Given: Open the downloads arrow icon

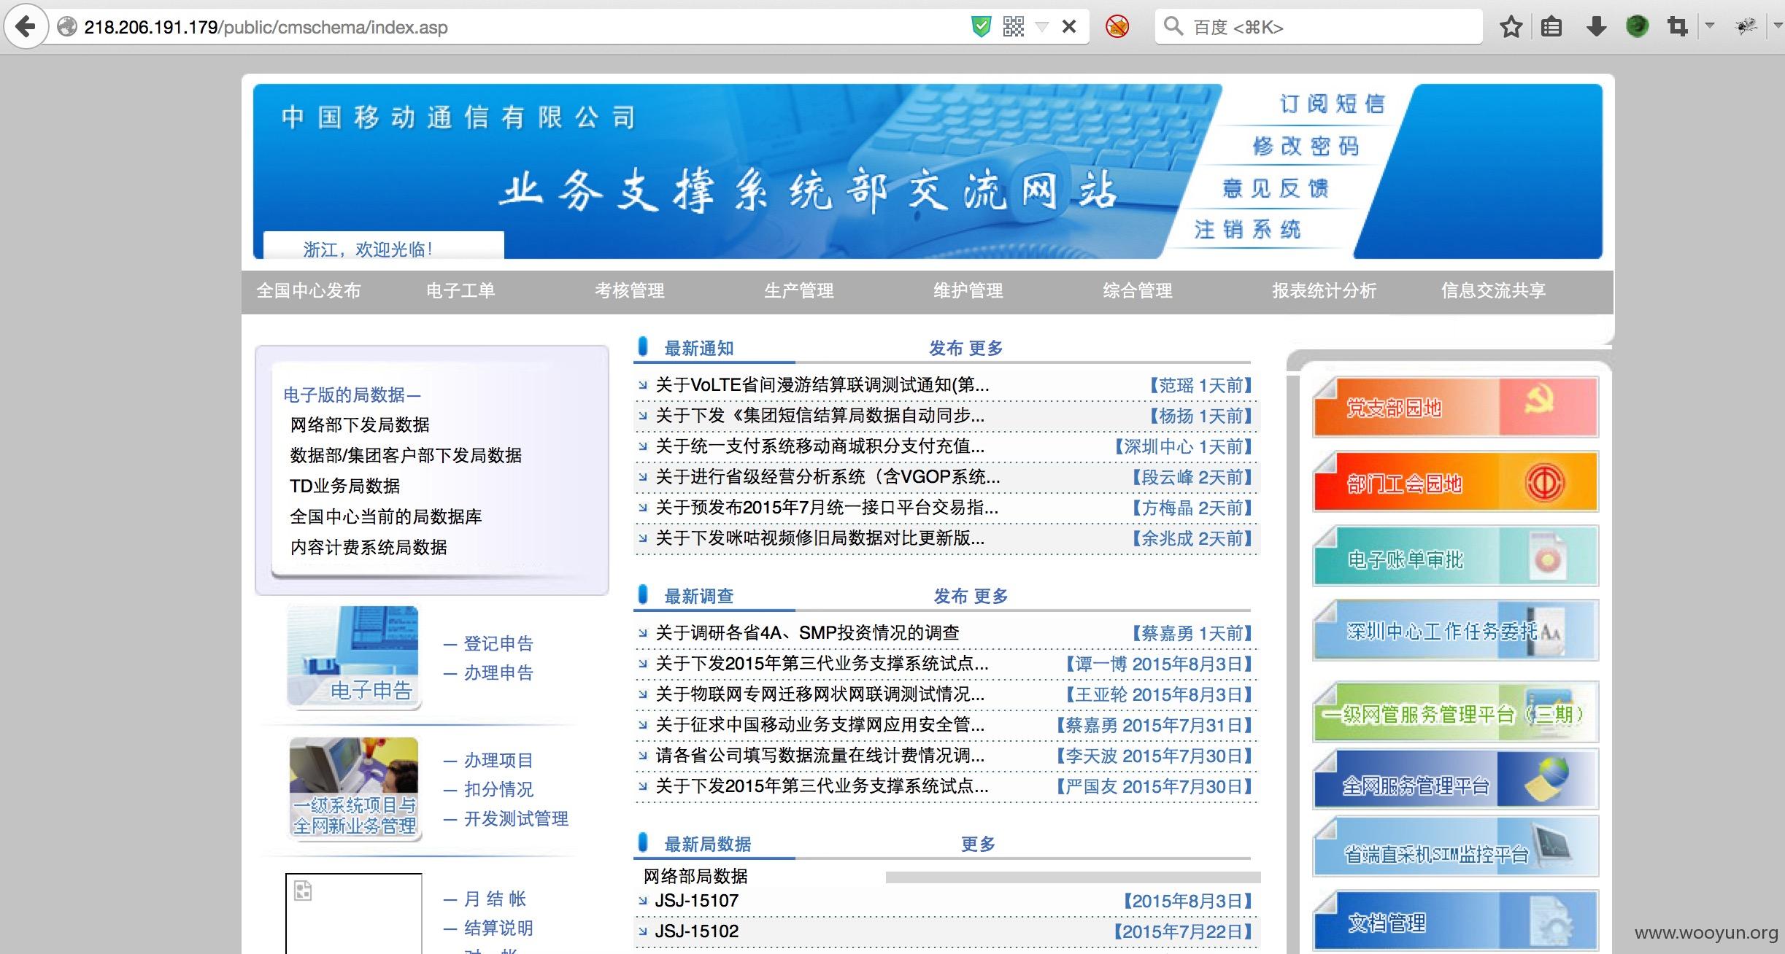Looking at the screenshot, I should (x=1596, y=27).
